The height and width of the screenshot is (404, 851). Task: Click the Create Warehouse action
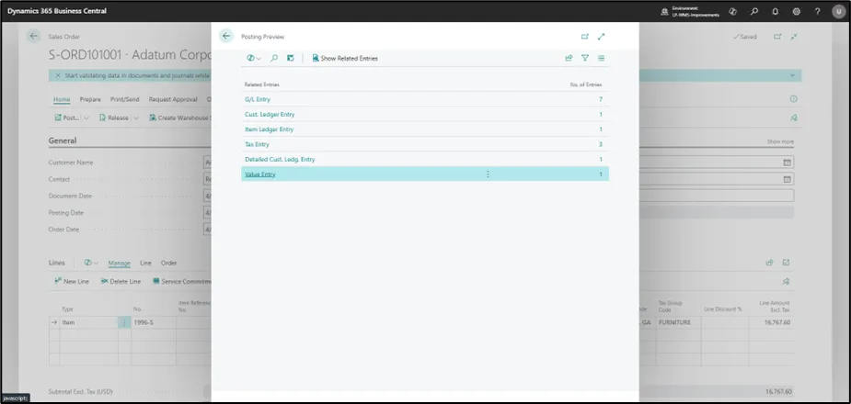[179, 118]
